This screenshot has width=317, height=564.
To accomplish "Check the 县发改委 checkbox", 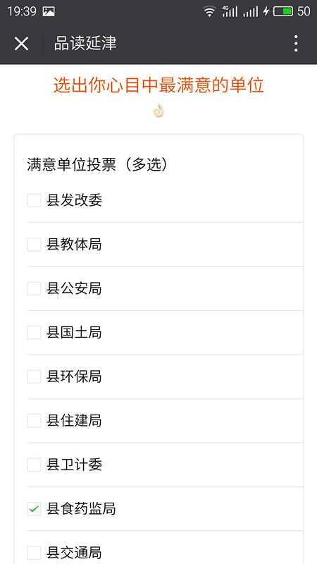I will click(34, 200).
